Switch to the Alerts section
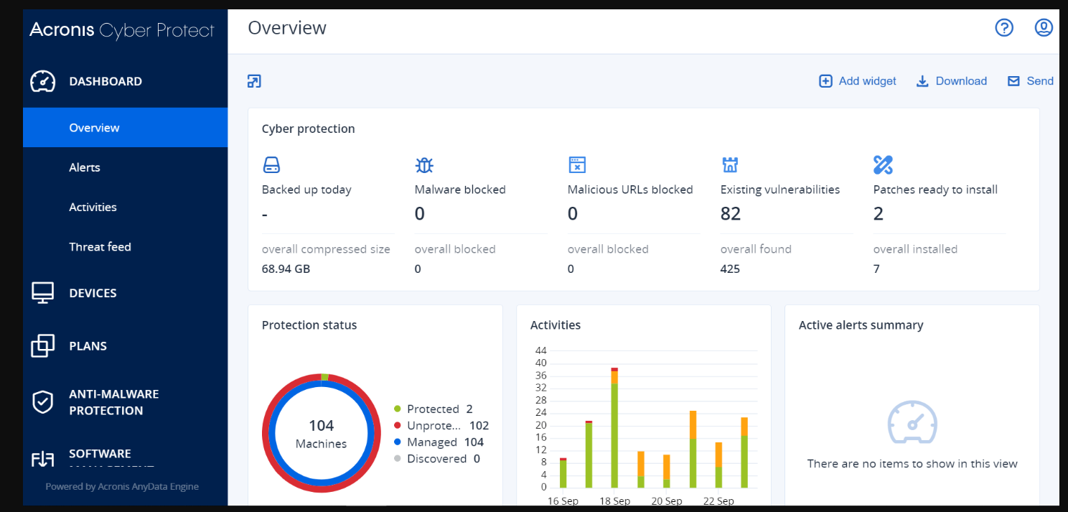1068x512 pixels. click(84, 167)
